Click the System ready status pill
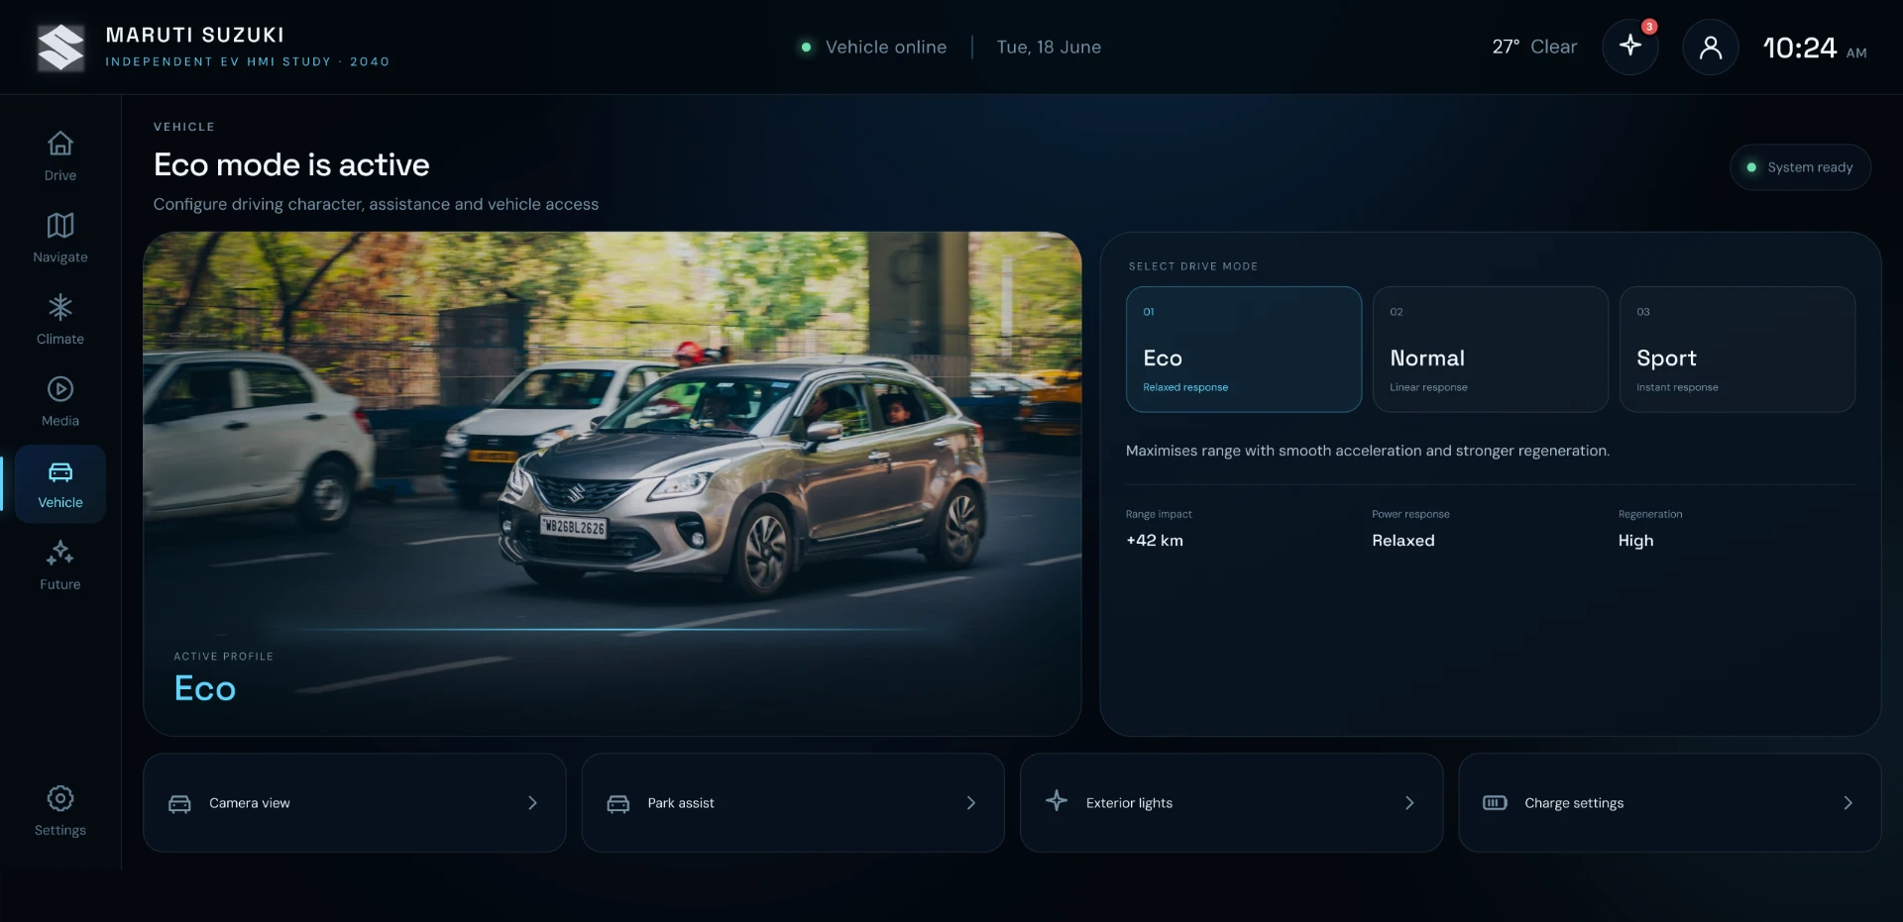This screenshot has width=1903, height=922. click(x=1801, y=167)
